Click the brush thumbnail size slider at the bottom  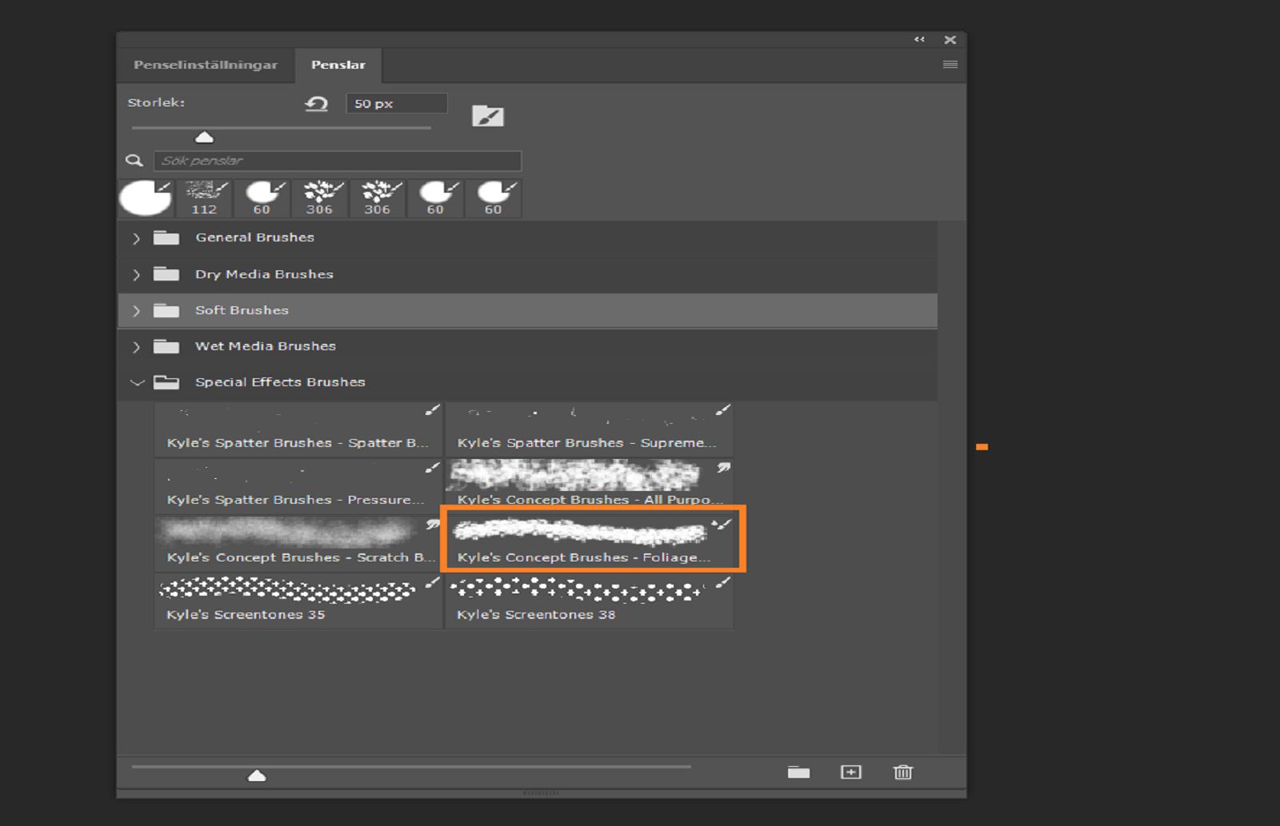click(257, 775)
